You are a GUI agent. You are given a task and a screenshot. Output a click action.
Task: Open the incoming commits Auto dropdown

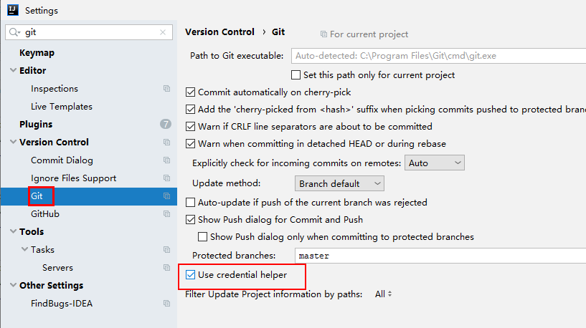(x=434, y=163)
